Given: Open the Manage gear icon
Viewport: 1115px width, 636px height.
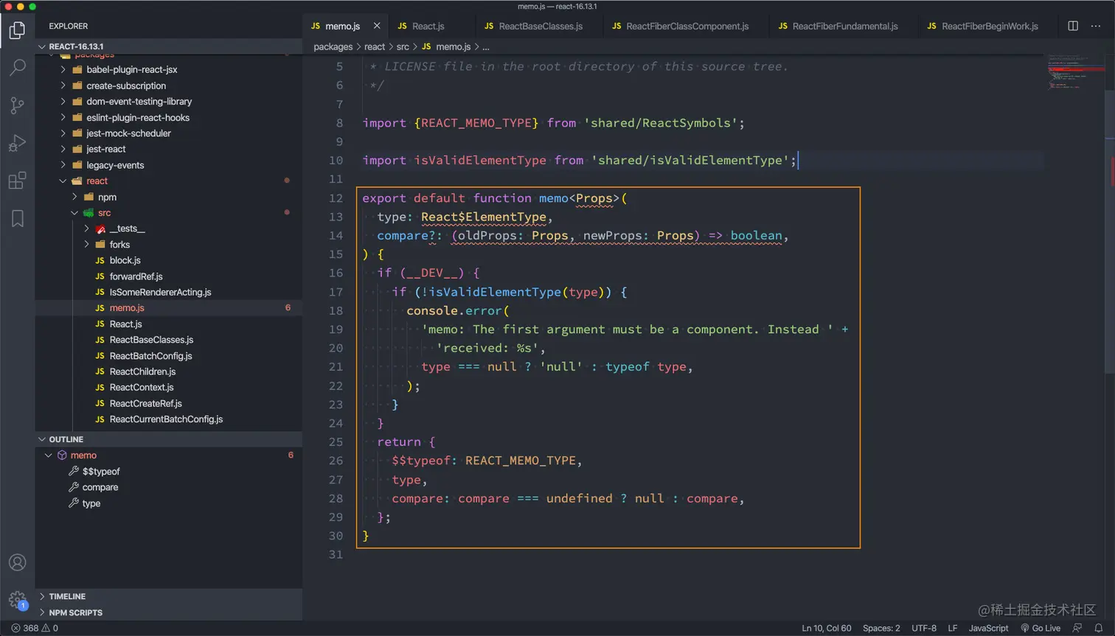Looking at the screenshot, I should [17, 599].
